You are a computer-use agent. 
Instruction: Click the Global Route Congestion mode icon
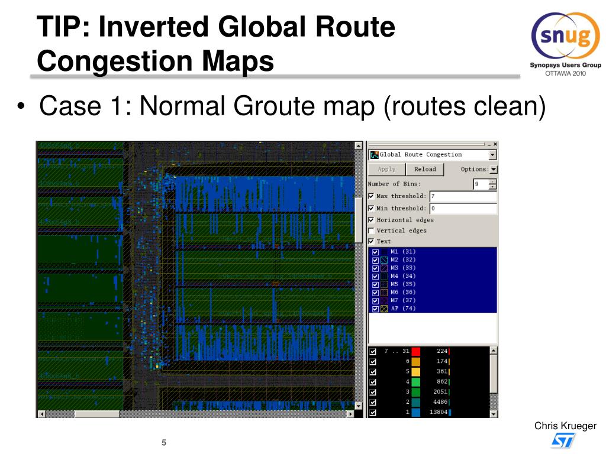(x=374, y=155)
